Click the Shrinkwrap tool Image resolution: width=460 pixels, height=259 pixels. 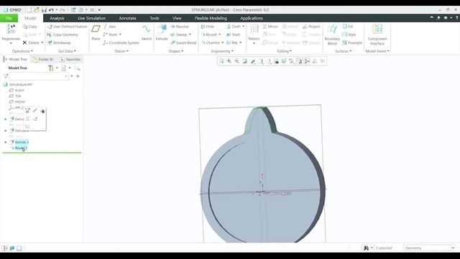click(x=59, y=42)
